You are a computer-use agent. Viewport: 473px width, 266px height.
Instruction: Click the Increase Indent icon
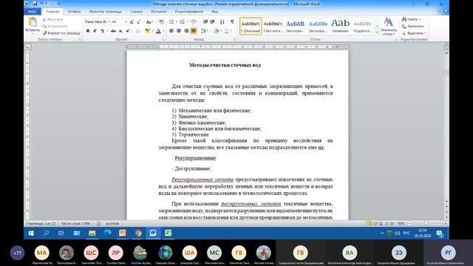pos(213,22)
